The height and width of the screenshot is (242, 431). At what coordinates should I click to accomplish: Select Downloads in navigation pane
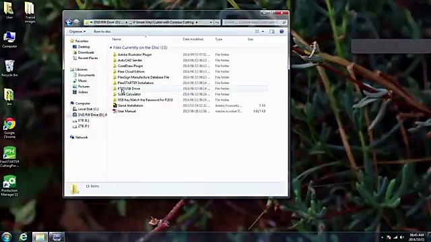[84, 52]
